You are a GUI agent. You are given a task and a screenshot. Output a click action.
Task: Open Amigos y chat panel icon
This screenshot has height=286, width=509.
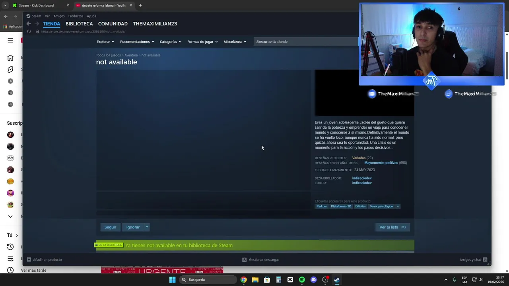pos(485,260)
